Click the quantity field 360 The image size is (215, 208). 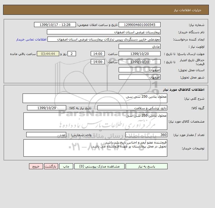146,135
